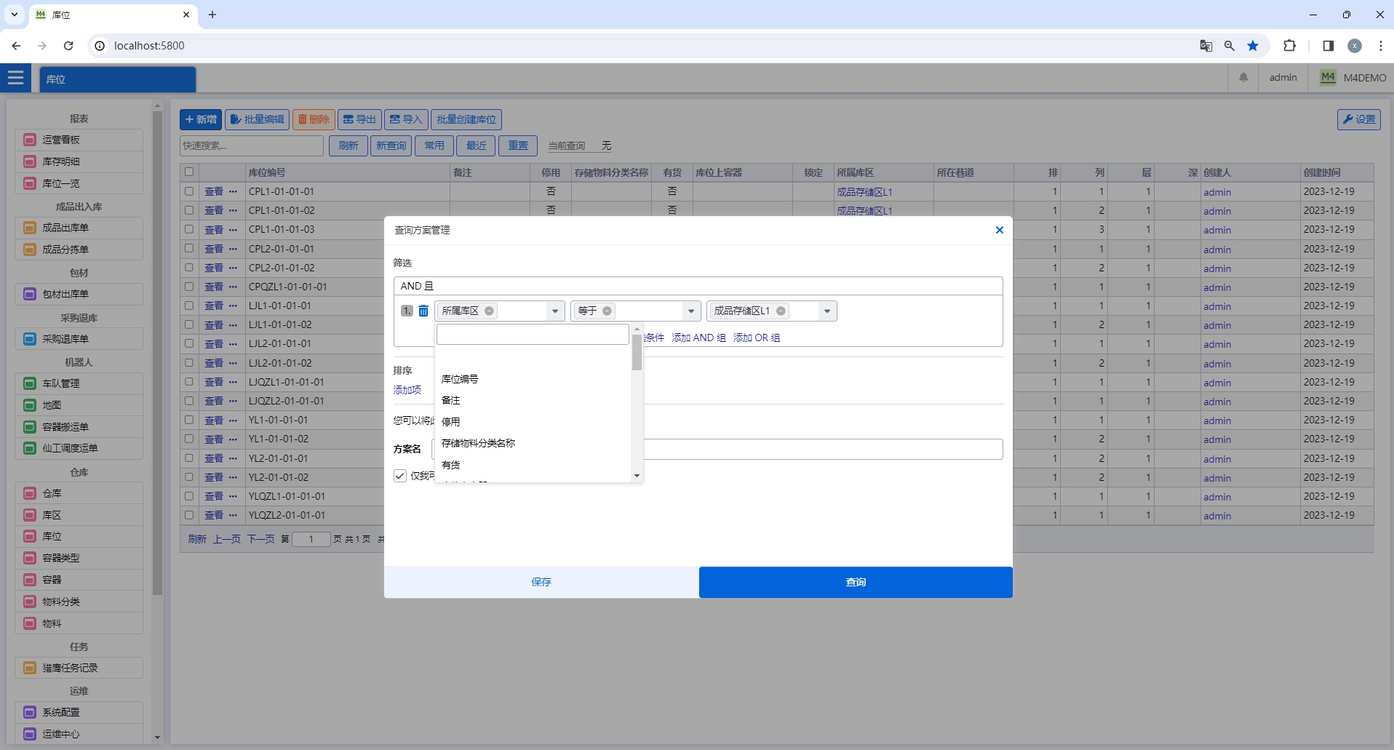The width and height of the screenshot is (1394, 750).
Task: Check the row checkbox for LJL1-01-01-01
Action: [x=189, y=306]
